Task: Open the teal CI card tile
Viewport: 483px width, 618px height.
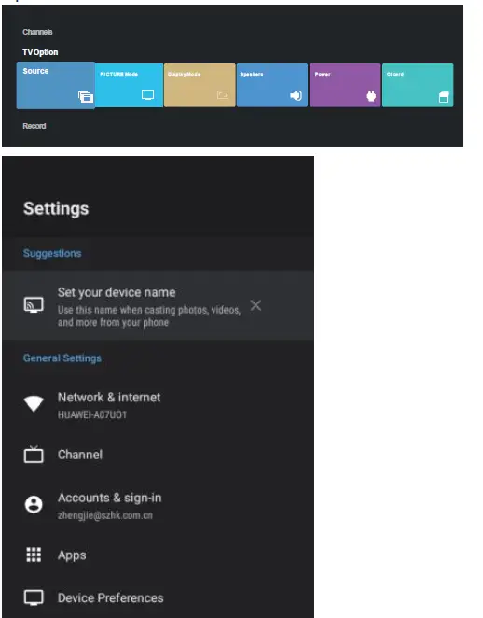Action: pos(418,85)
